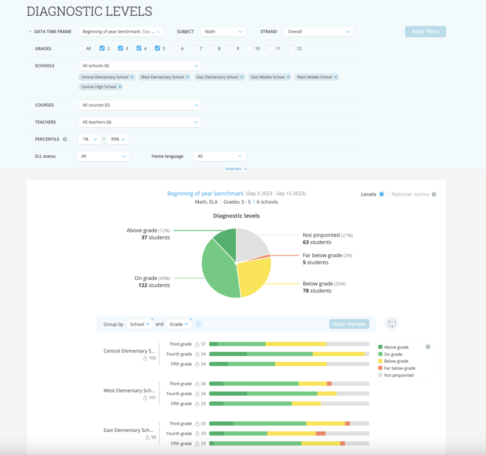
Task: Click the help icon on the levels legend
Action: (x=429, y=347)
